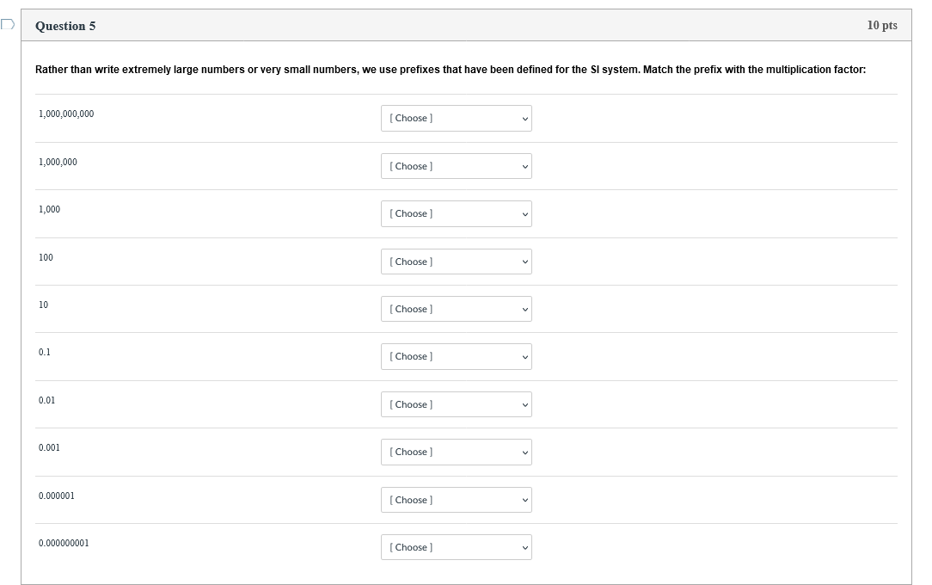
Task: Expand the Choose dropdown beside 1,000,000
Action: point(456,166)
